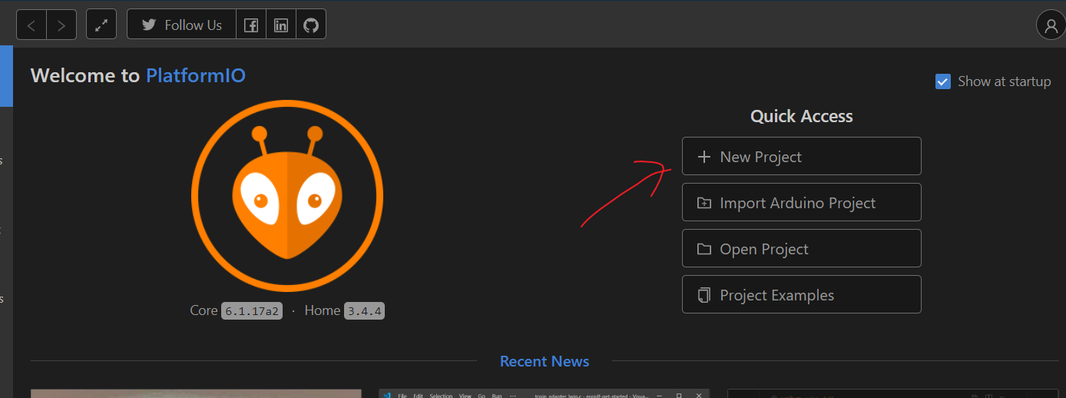Open the middle news thumbnail showing VS Code
Image resolution: width=1066 pixels, height=398 pixels.
click(545, 393)
